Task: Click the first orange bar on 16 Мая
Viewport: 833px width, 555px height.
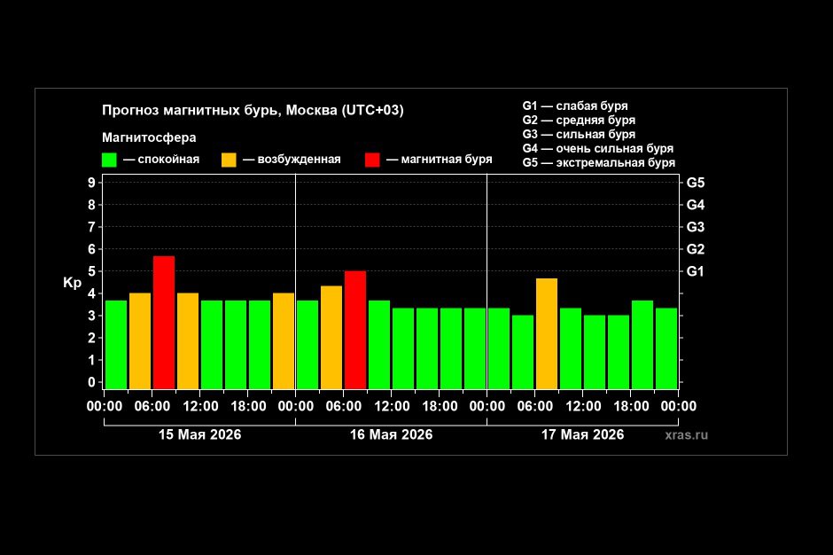Action: click(x=331, y=337)
